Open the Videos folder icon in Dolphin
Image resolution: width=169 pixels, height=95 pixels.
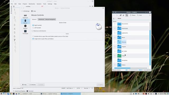(119, 65)
